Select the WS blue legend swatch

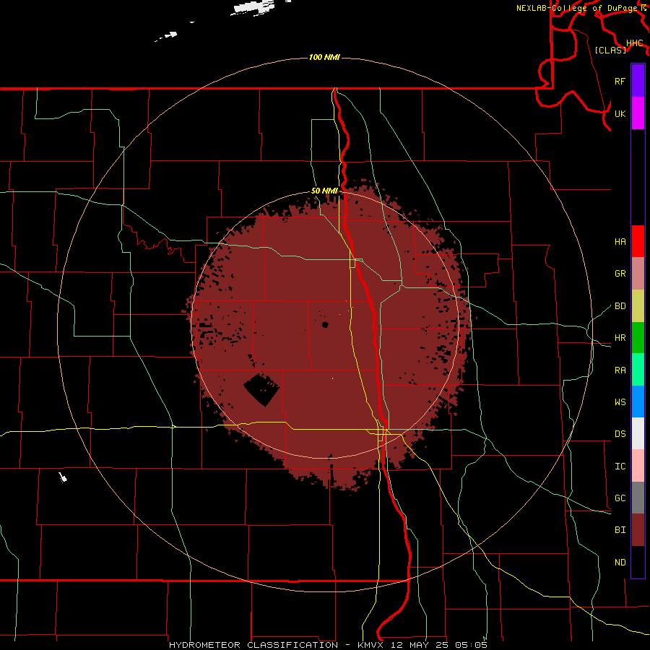coord(638,402)
